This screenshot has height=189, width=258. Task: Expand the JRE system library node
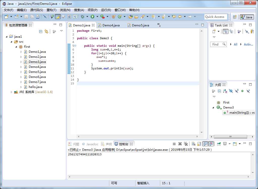[x=11, y=92]
